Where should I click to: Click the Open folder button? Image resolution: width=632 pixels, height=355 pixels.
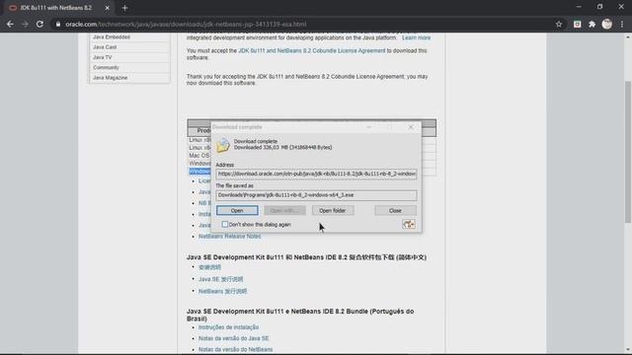(333, 210)
